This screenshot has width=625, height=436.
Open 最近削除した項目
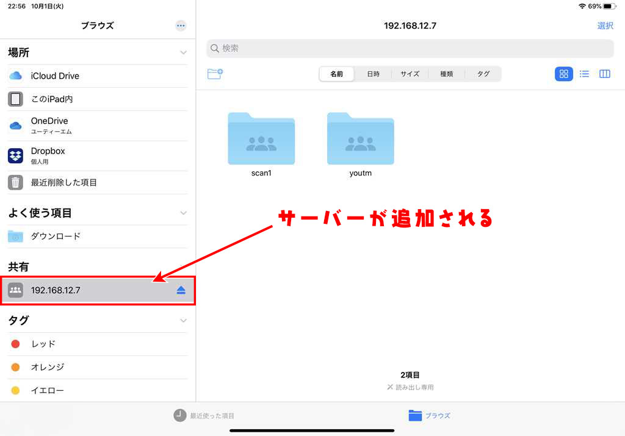(x=97, y=182)
